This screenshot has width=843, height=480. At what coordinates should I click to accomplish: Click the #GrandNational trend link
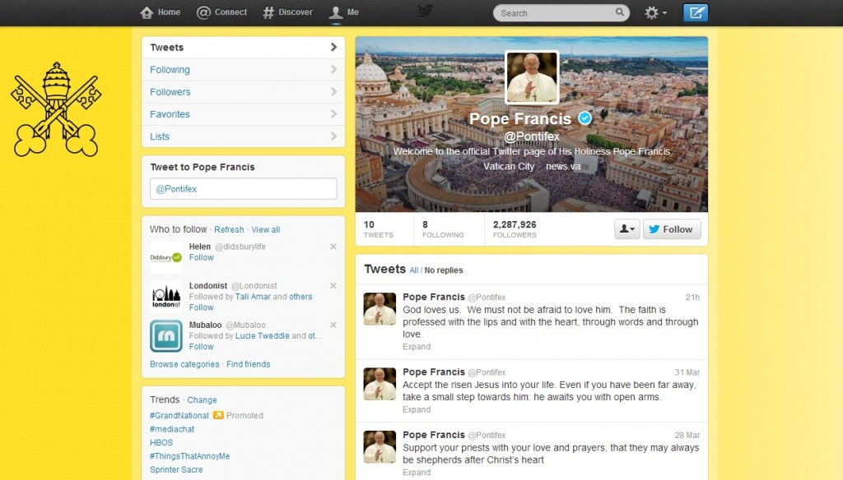(x=179, y=416)
